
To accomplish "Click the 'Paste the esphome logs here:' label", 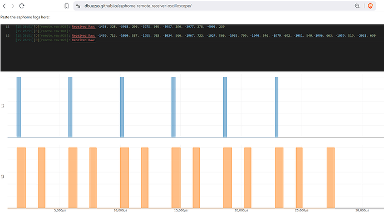I will [25, 17].
